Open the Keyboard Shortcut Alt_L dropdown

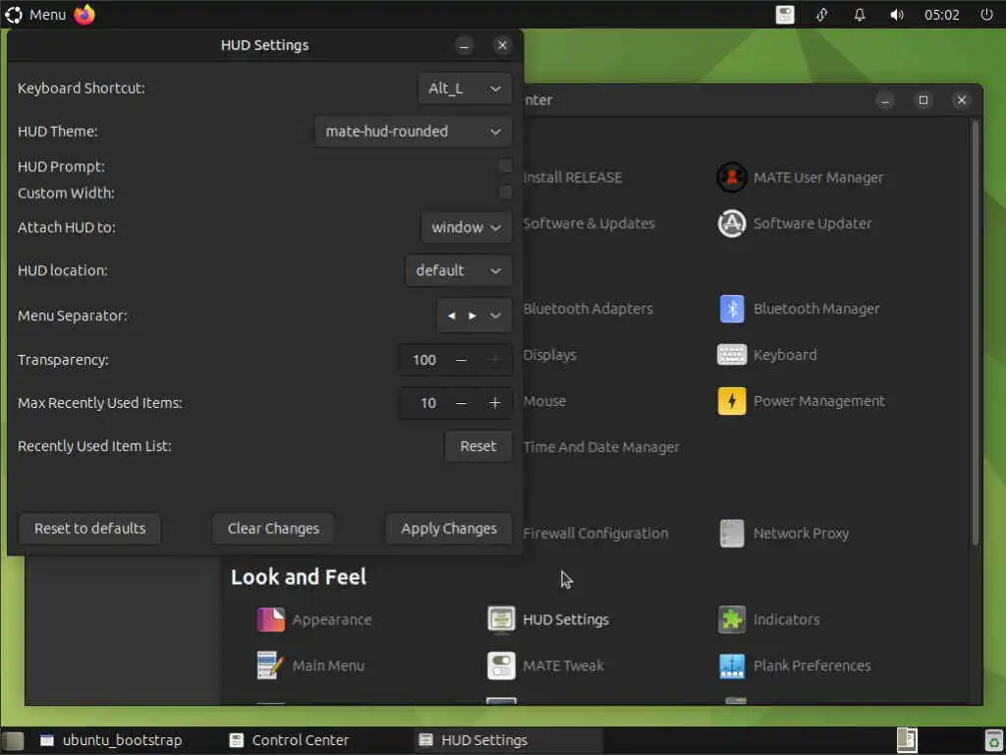(465, 87)
